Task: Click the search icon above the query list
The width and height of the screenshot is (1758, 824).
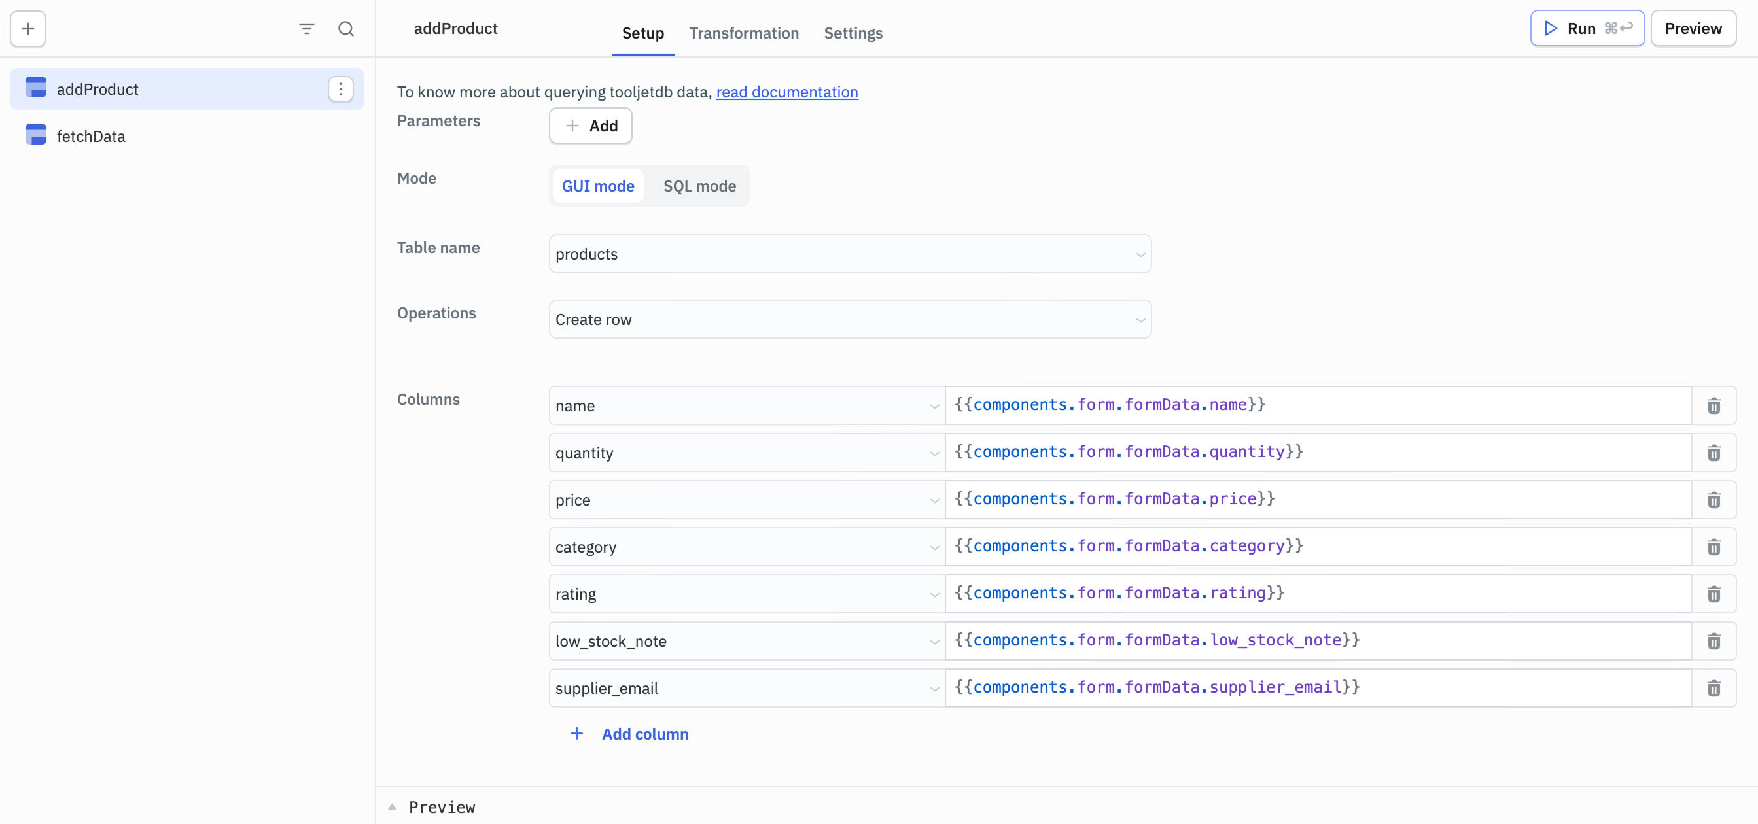Action: pyautogui.click(x=347, y=29)
